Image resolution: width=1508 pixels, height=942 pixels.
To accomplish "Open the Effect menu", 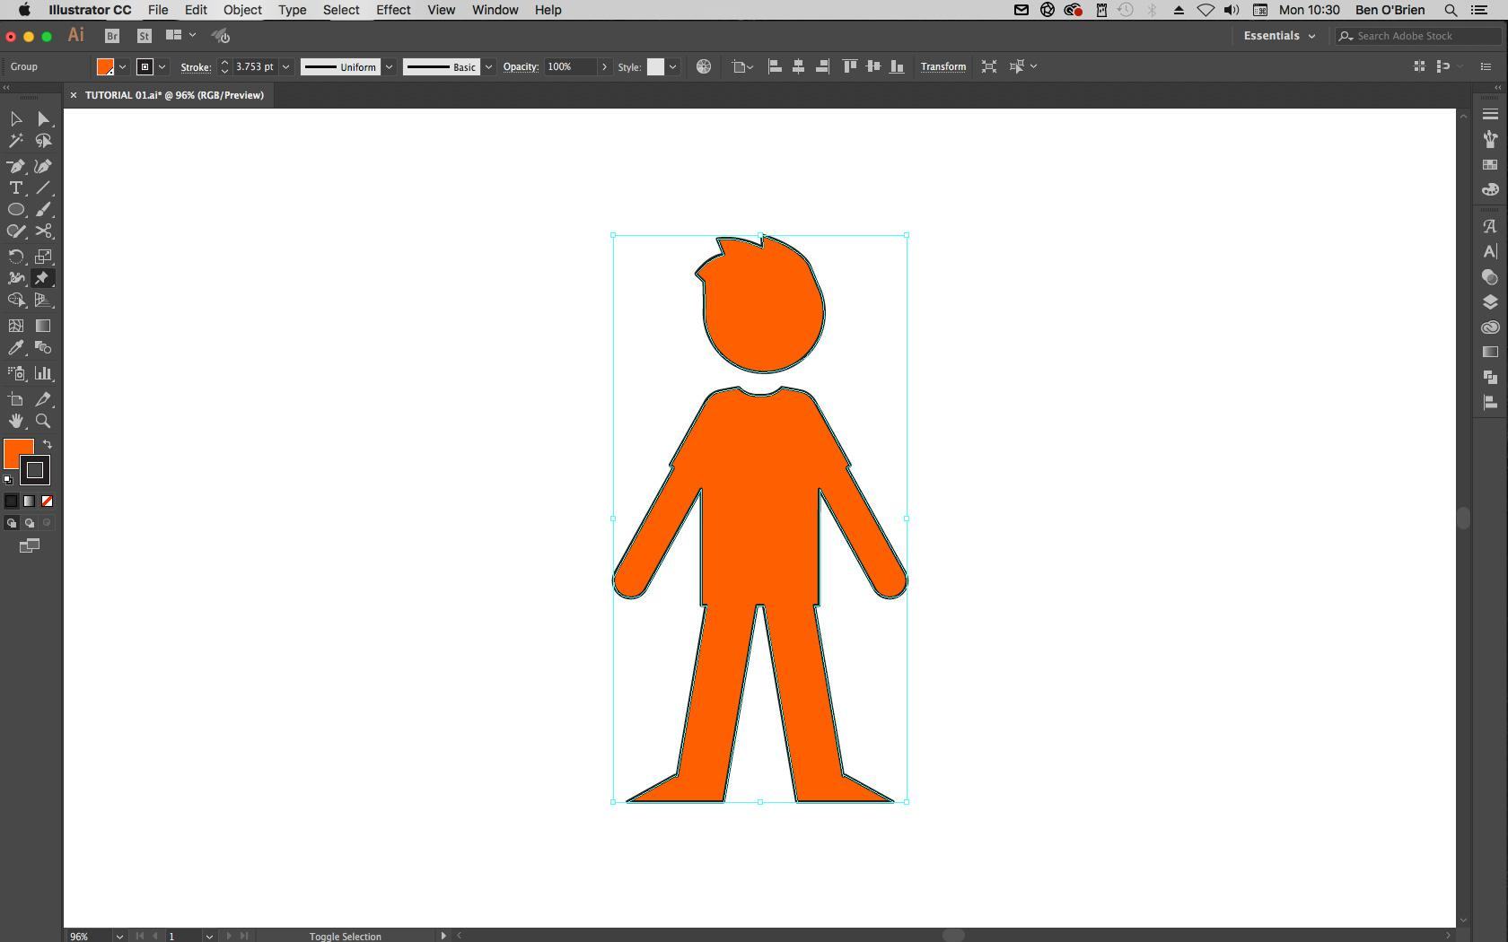I will tap(393, 10).
